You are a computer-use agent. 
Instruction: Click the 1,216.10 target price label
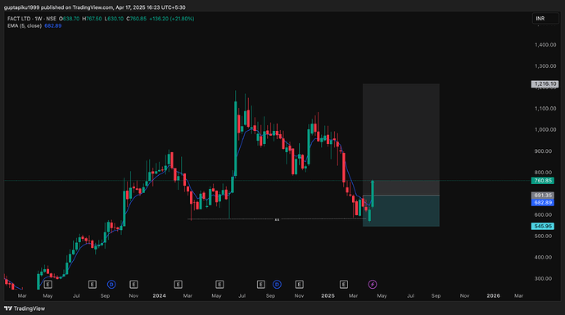coord(545,84)
